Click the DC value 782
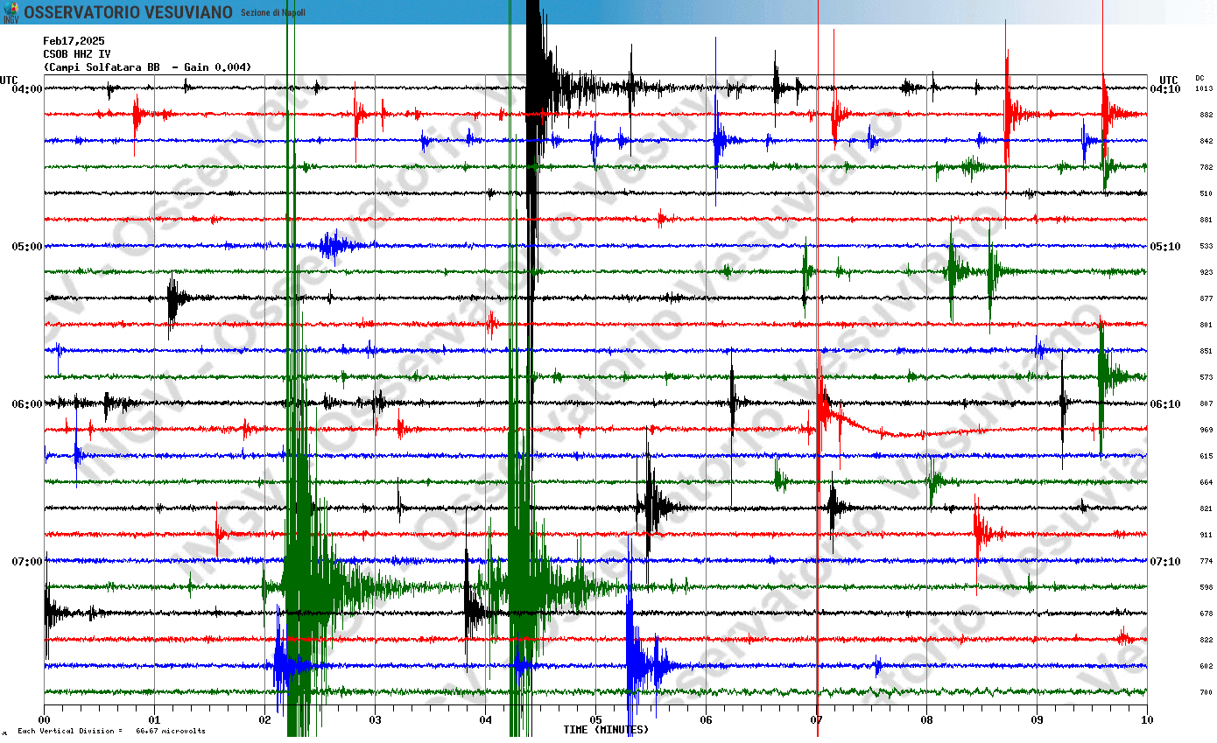1217x743 pixels. coord(1206,167)
